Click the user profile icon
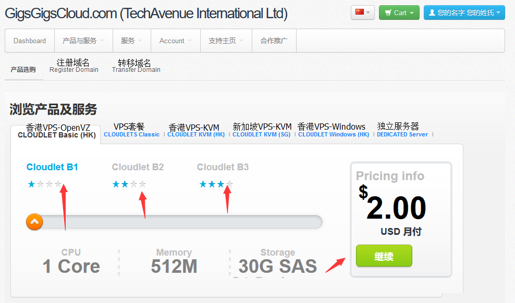Image resolution: width=515 pixels, height=303 pixels. tap(432, 12)
